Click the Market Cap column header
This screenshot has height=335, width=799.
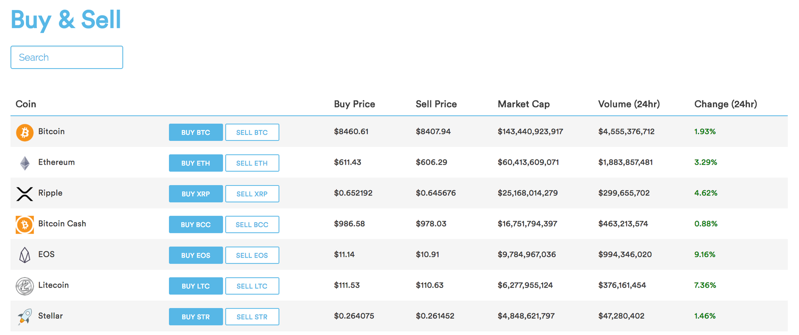[x=524, y=104]
